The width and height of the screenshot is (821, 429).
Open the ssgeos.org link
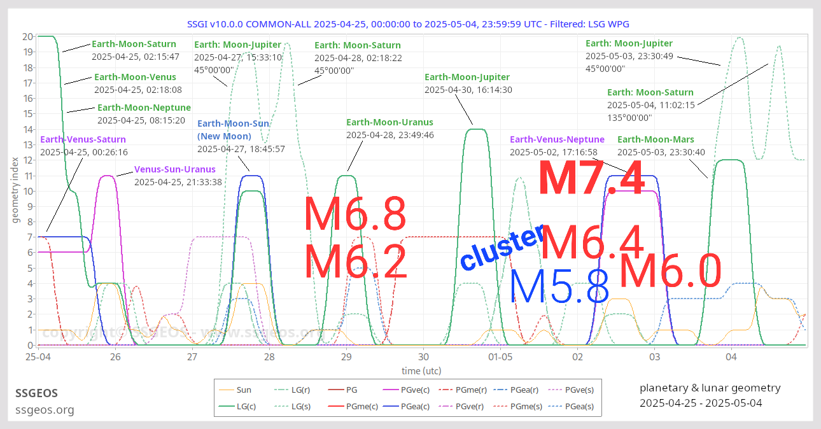coord(45,410)
